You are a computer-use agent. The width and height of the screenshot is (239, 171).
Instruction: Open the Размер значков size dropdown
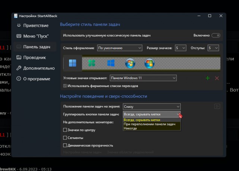click(180, 48)
